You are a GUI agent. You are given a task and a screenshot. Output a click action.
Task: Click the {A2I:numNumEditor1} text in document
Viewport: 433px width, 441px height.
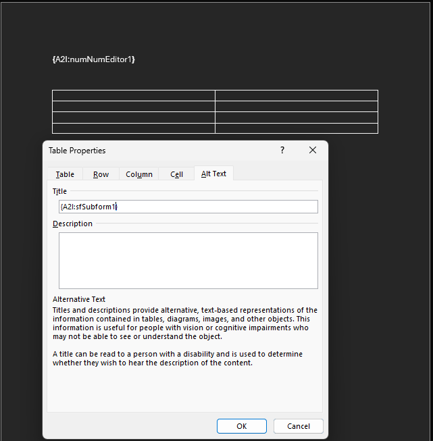(x=93, y=60)
